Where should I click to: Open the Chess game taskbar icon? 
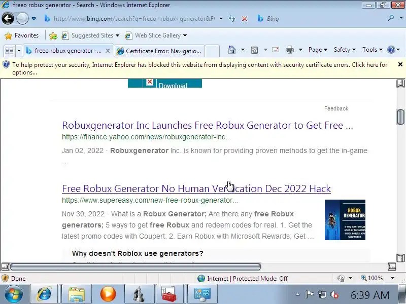coord(139,294)
